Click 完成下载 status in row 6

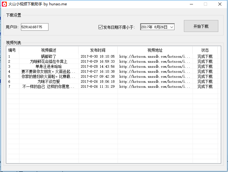tap(205, 81)
